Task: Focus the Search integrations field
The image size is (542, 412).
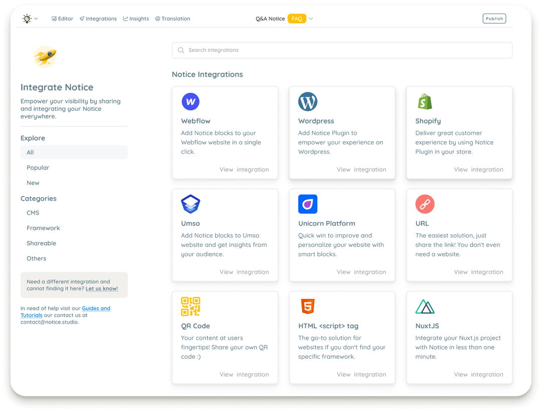Action: pyautogui.click(x=342, y=50)
